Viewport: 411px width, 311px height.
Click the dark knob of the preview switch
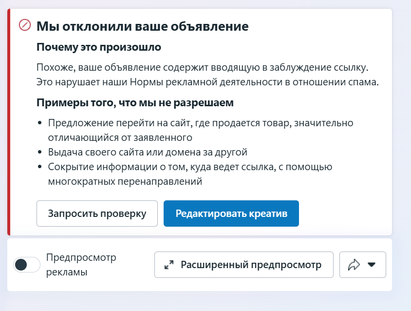coord(21,265)
